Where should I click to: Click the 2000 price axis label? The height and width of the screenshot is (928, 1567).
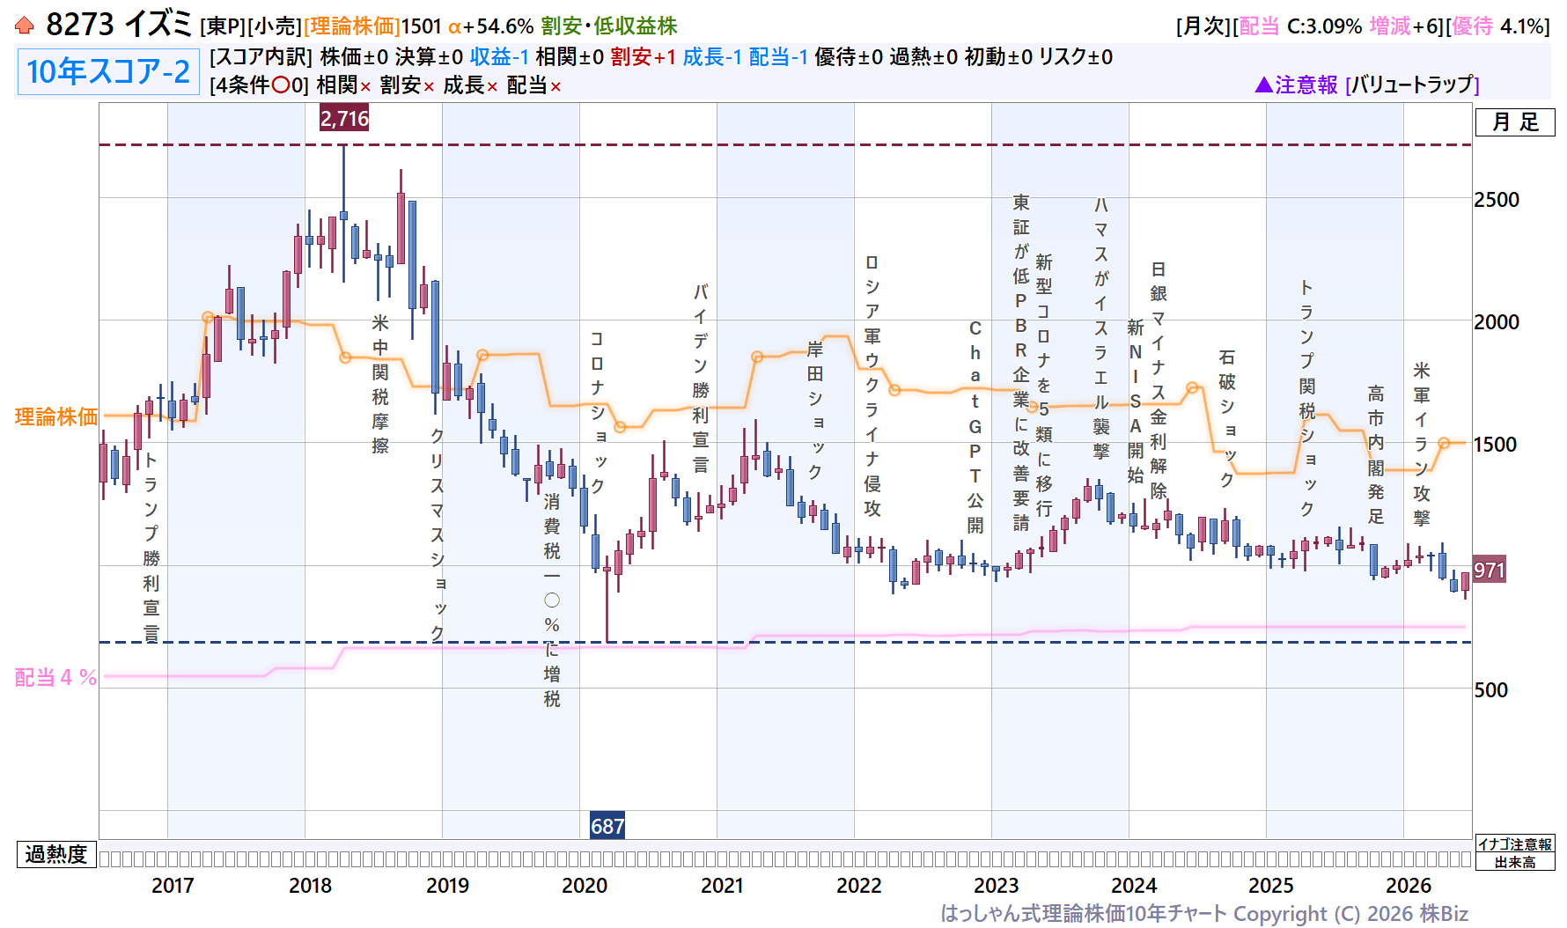pyautogui.click(x=1497, y=322)
